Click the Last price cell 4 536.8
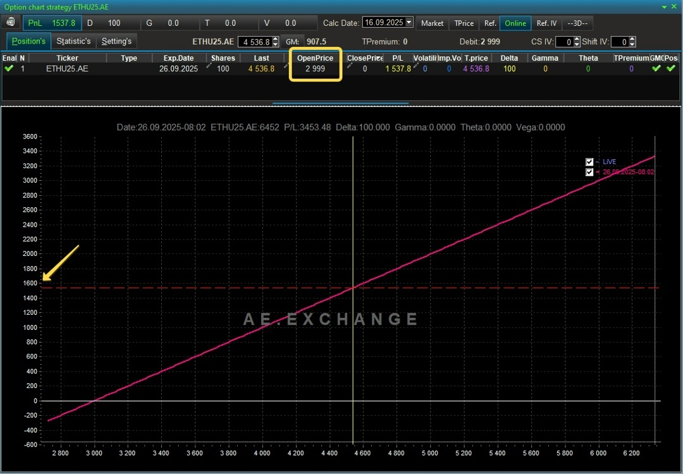Image resolution: width=683 pixels, height=474 pixels. 261,69
